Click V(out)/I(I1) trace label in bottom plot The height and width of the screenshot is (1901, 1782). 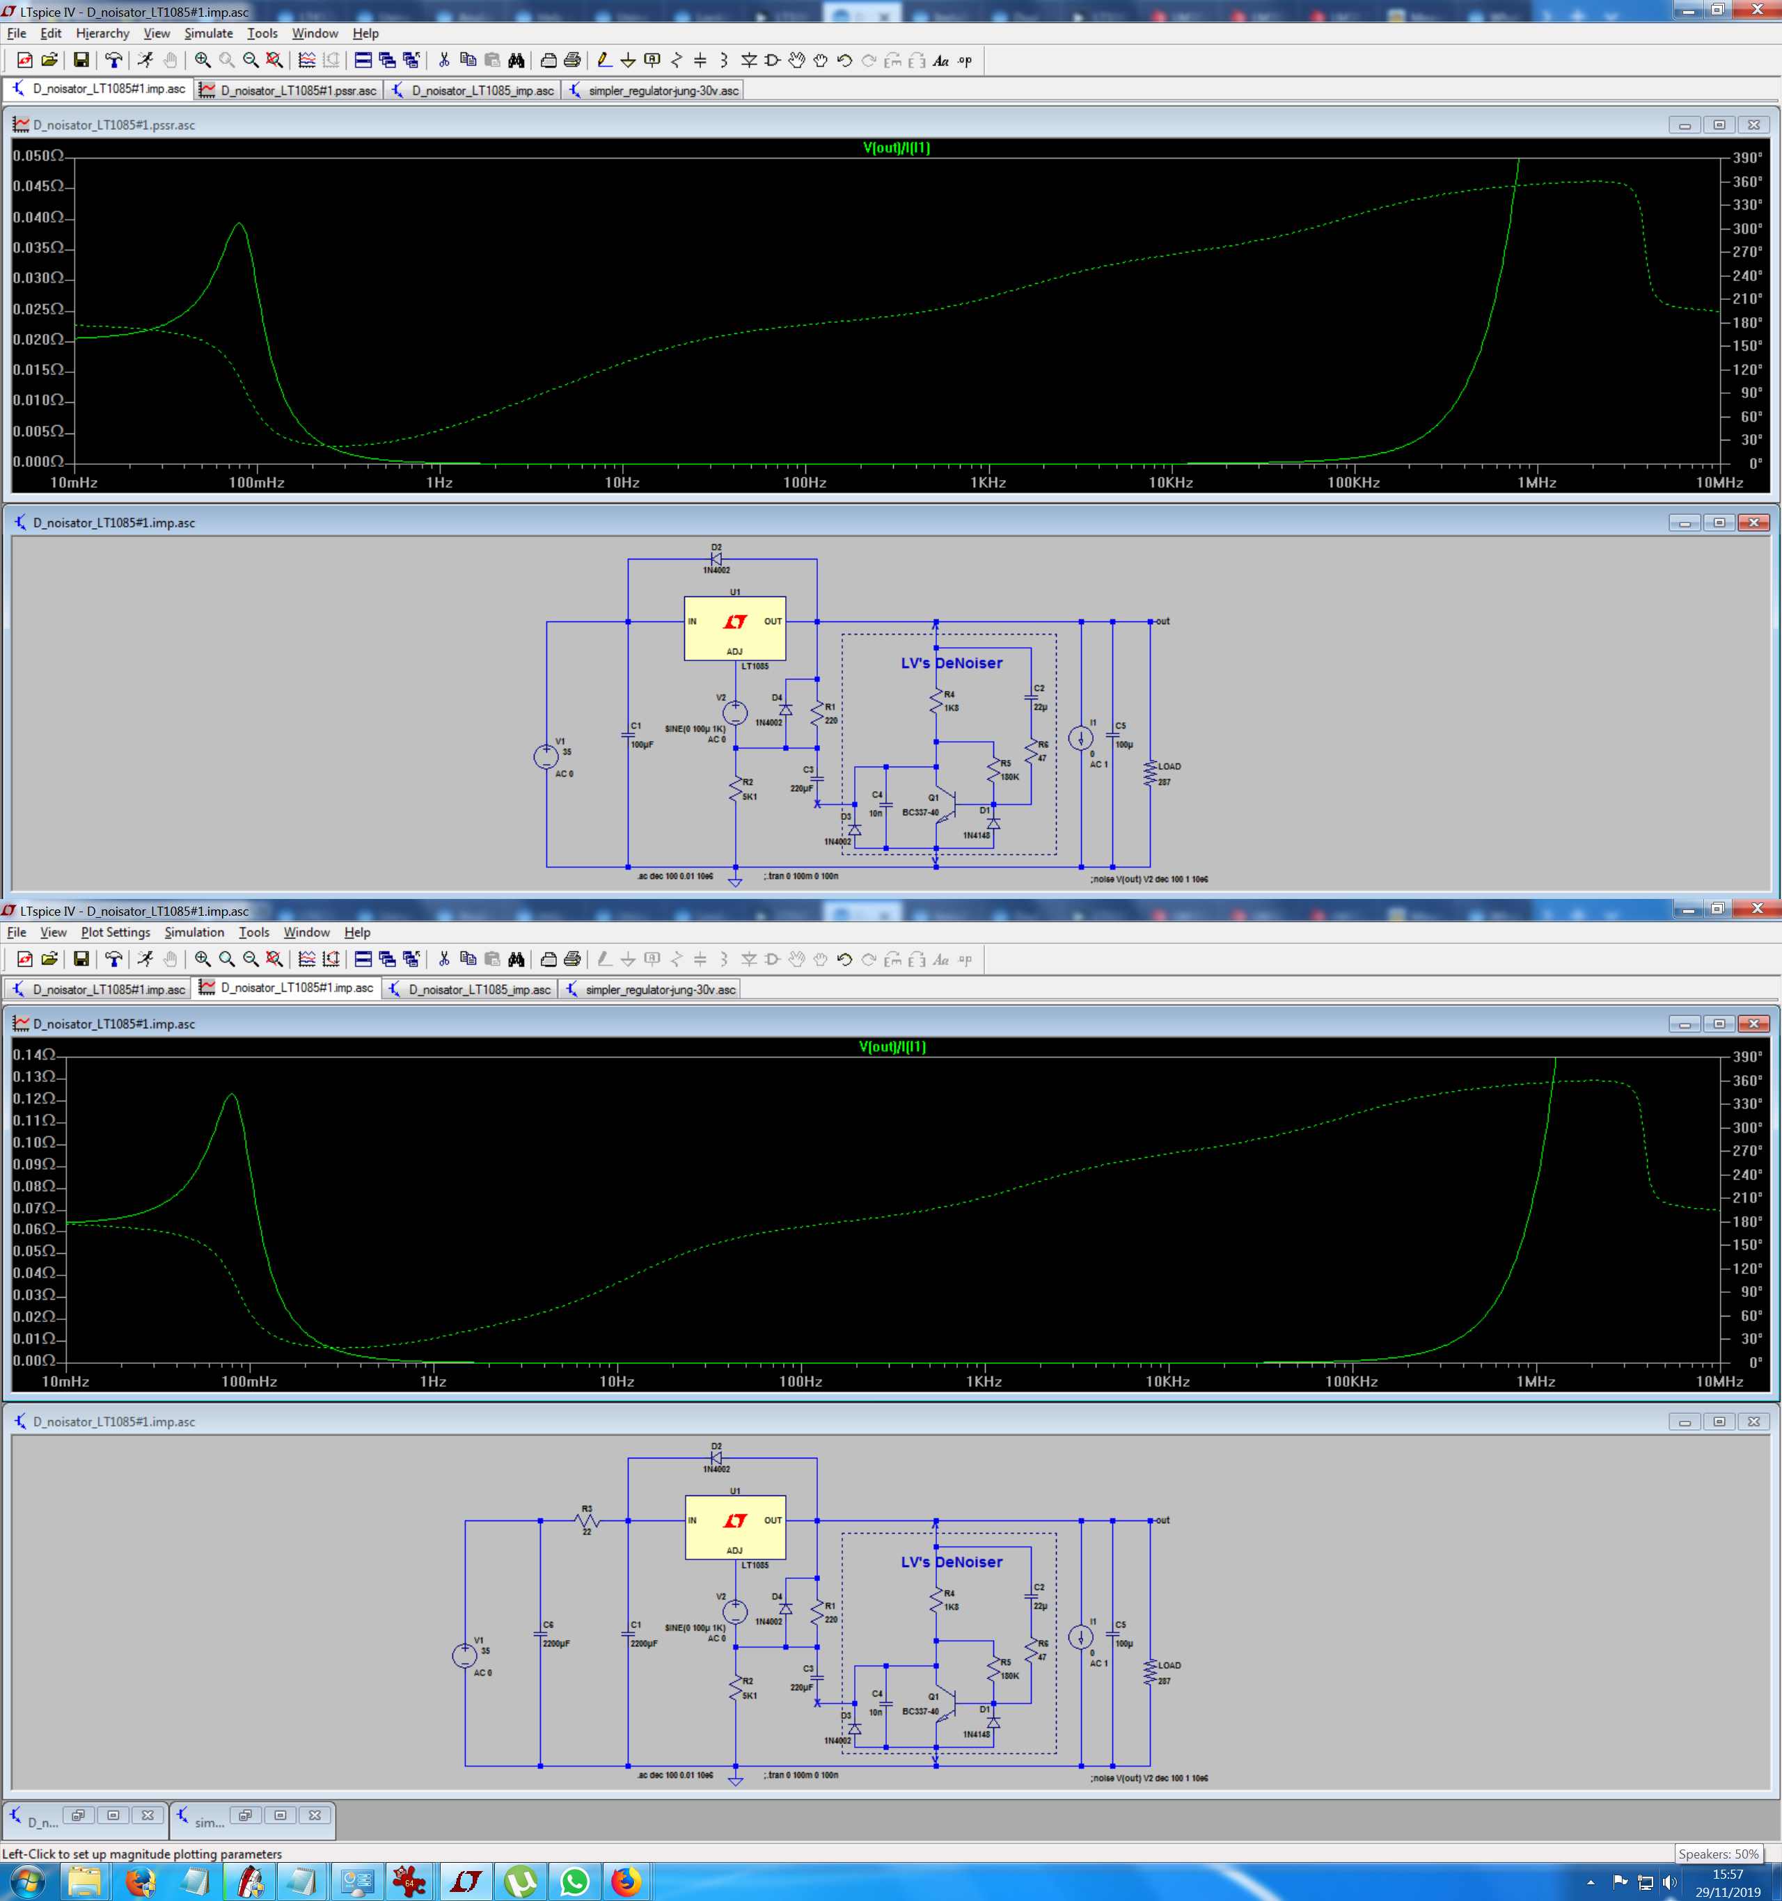892,1046
